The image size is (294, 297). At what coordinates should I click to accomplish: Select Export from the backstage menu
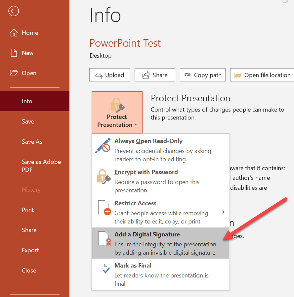pos(30,250)
